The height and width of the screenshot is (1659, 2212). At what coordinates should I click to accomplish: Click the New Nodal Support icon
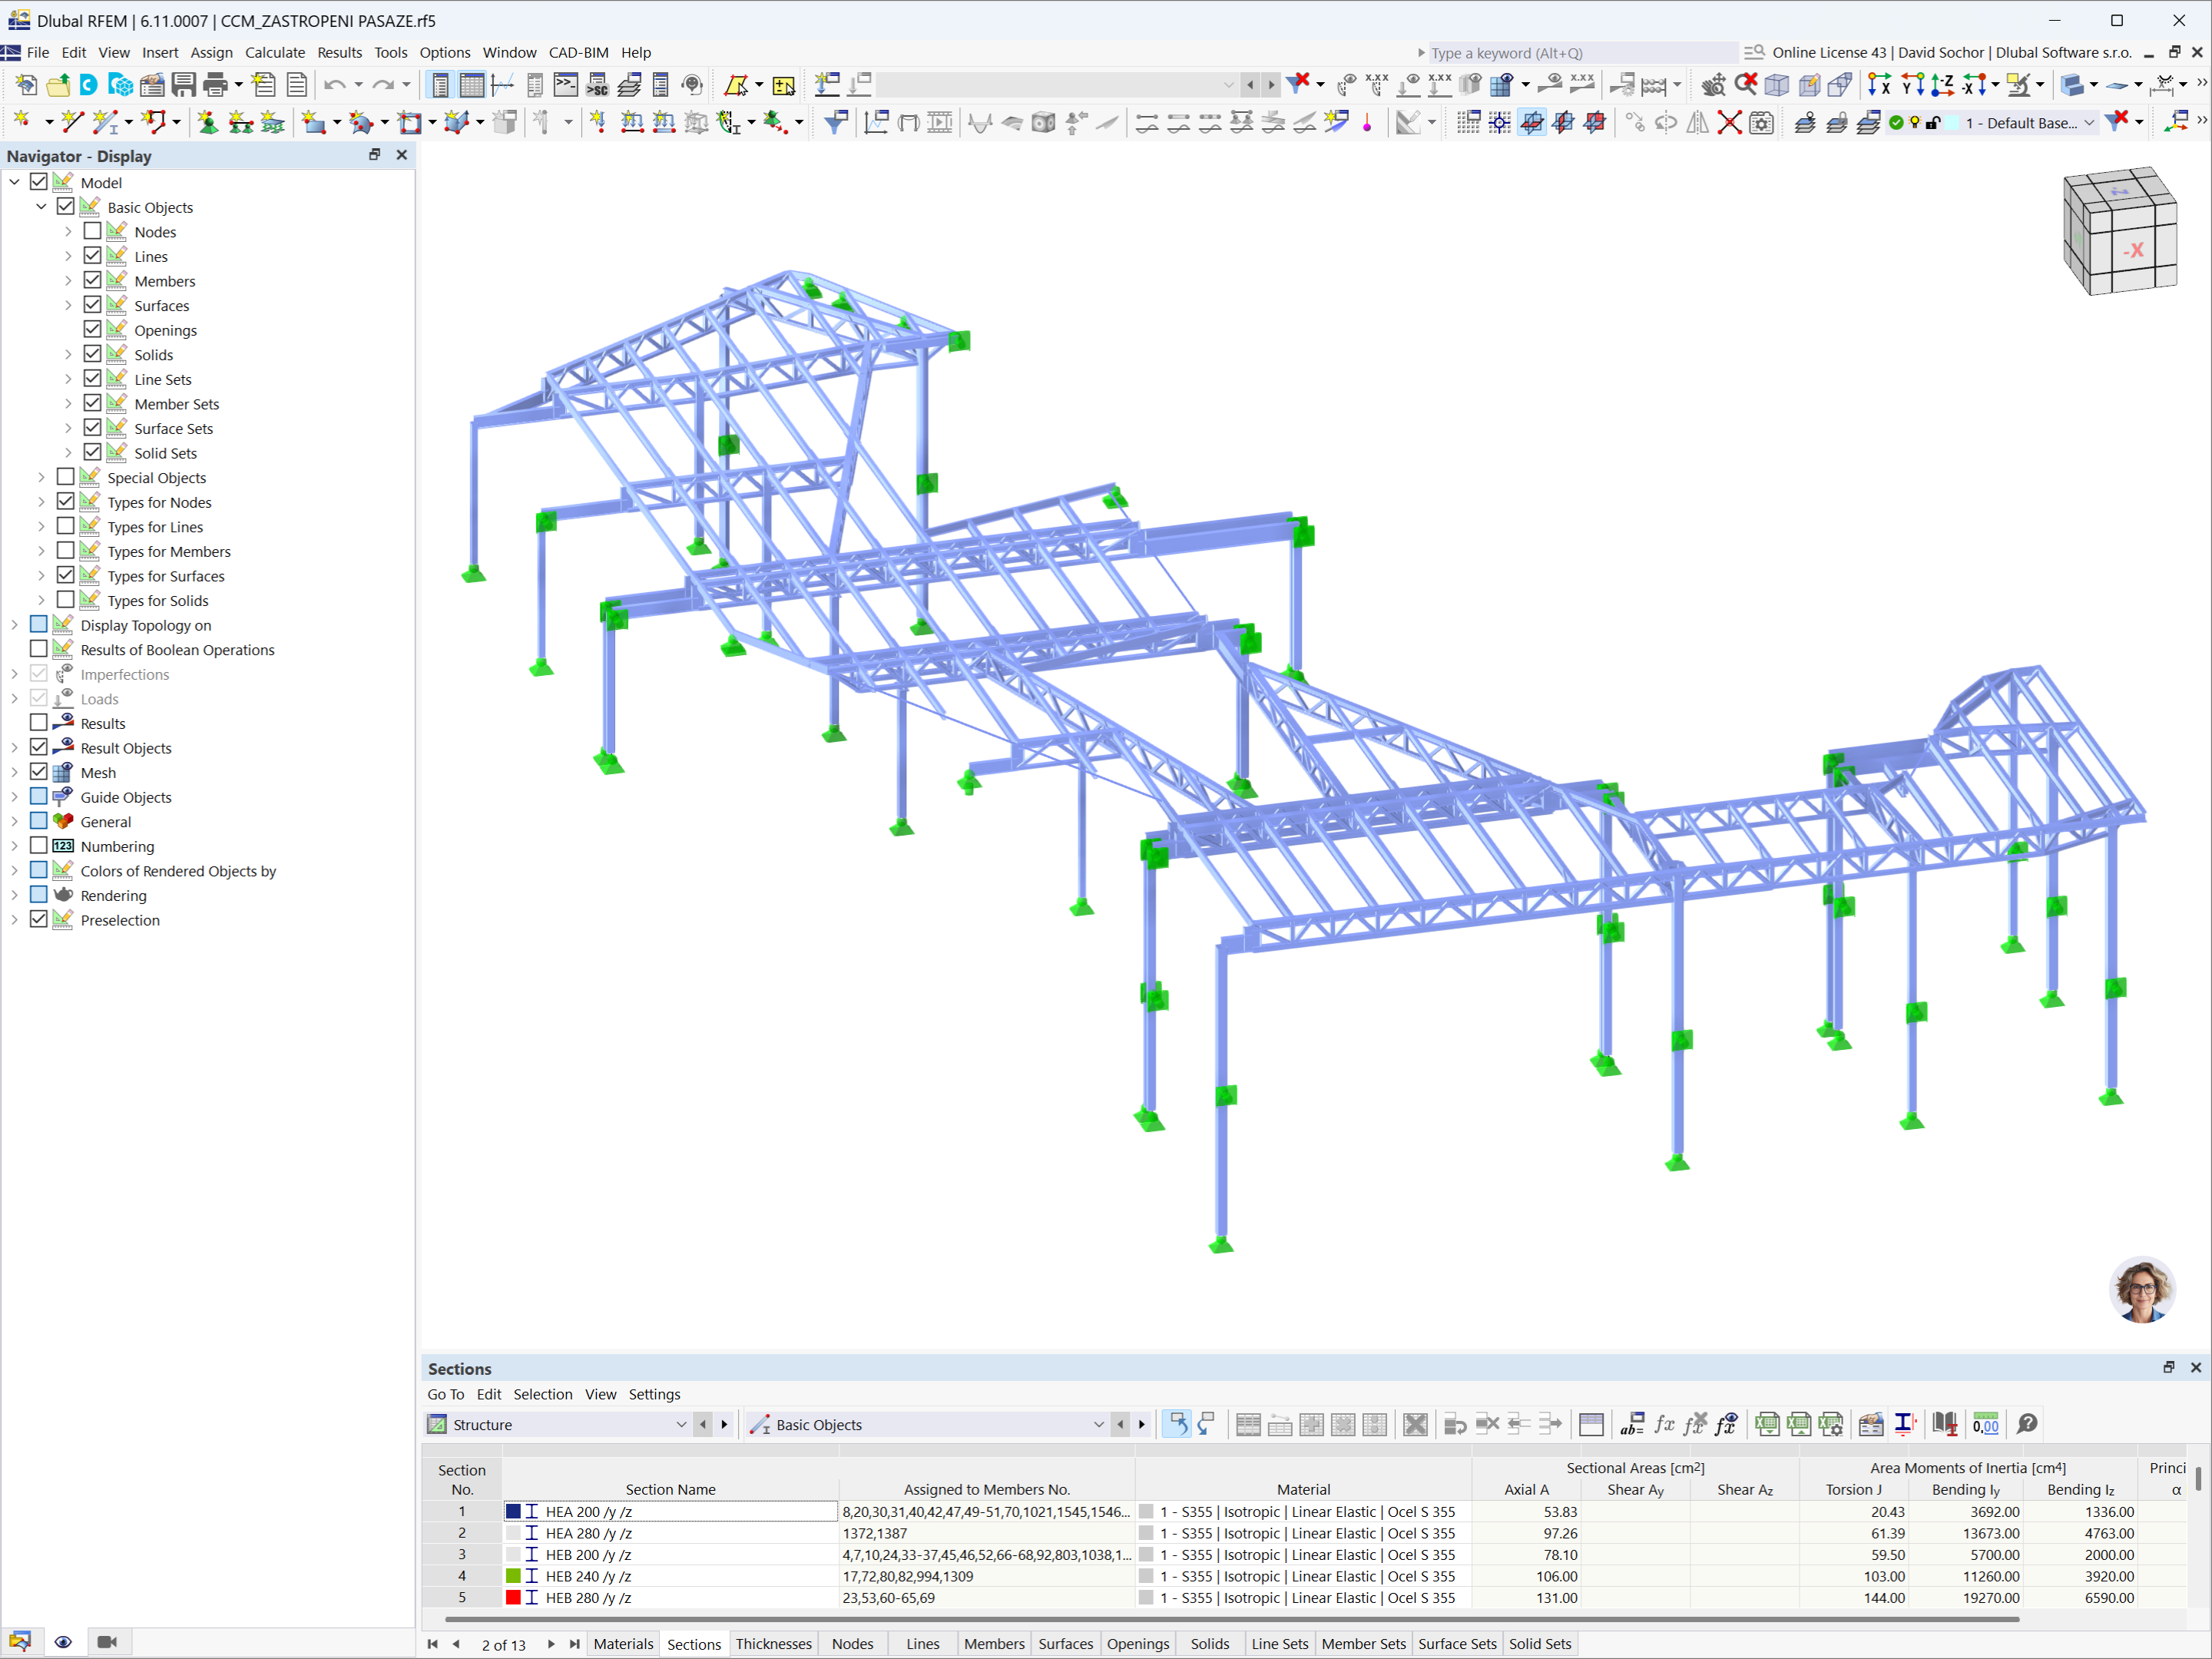pyautogui.click(x=208, y=122)
